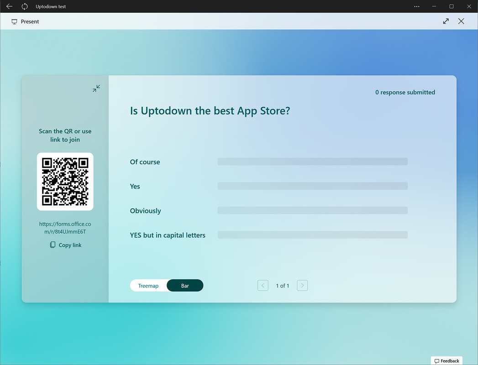This screenshot has height=365, width=478.
Task: Click the Yes result bar
Action: (312, 186)
